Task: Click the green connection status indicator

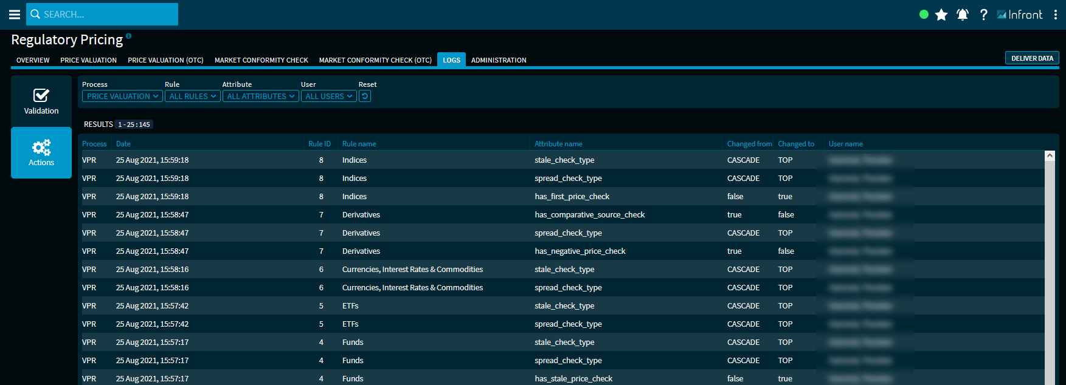Action: coord(924,15)
